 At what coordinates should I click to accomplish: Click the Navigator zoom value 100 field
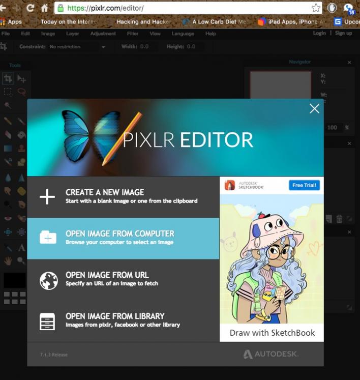coord(334,128)
